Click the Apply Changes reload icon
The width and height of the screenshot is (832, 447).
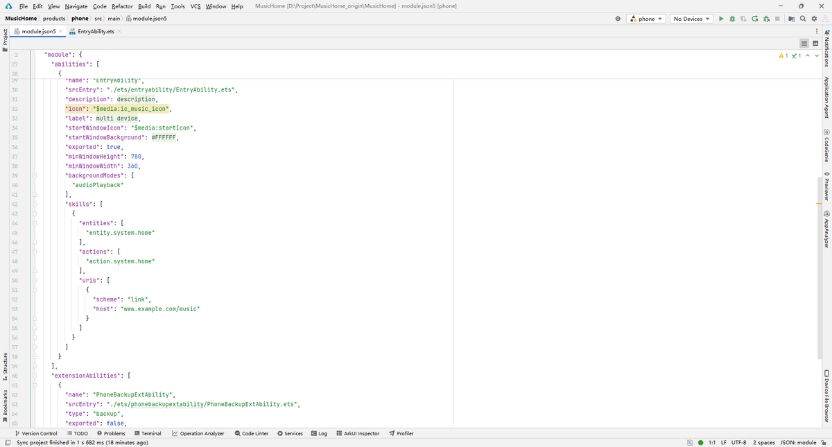coord(754,19)
